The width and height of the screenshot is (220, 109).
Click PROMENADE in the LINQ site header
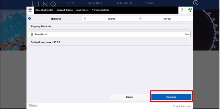tap(95, 3)
